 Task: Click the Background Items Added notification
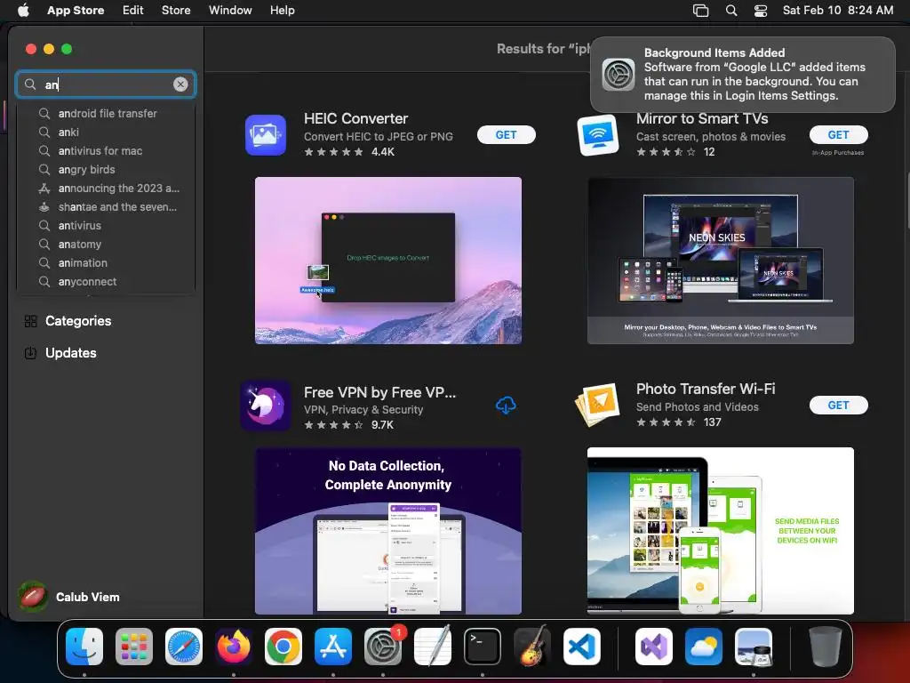click(x=743, y=75)
